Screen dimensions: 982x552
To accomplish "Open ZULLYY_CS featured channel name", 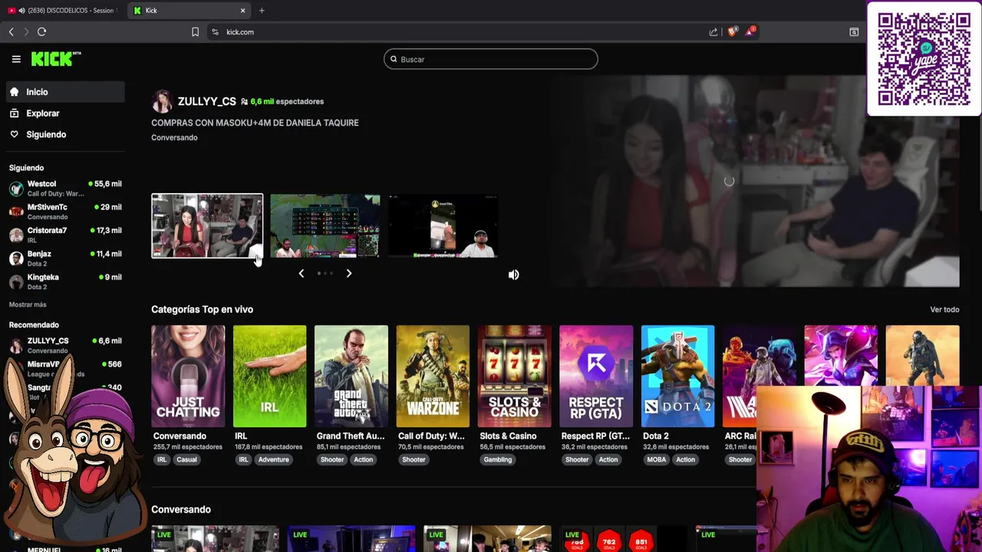I will 207,101.
